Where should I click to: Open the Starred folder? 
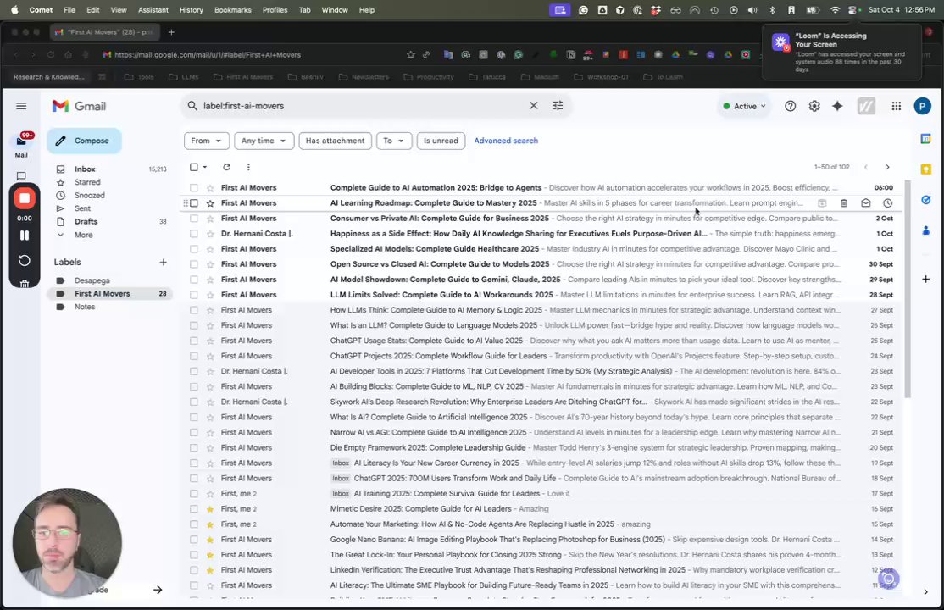pyautogui.click(x=87, y=182)
